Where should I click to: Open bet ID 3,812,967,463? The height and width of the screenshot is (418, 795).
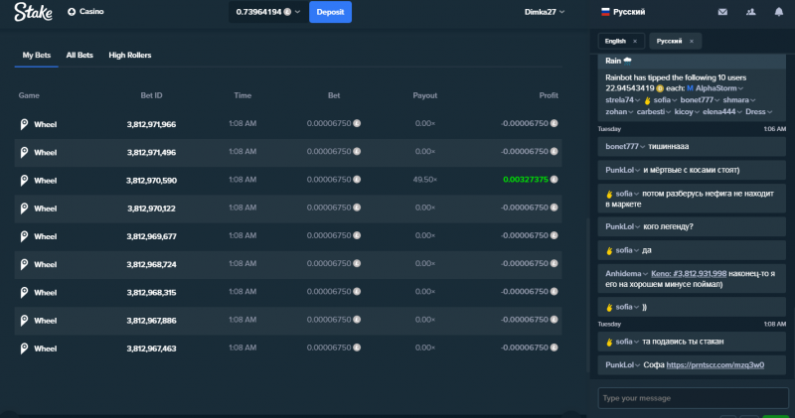click(x=151, y=348)
